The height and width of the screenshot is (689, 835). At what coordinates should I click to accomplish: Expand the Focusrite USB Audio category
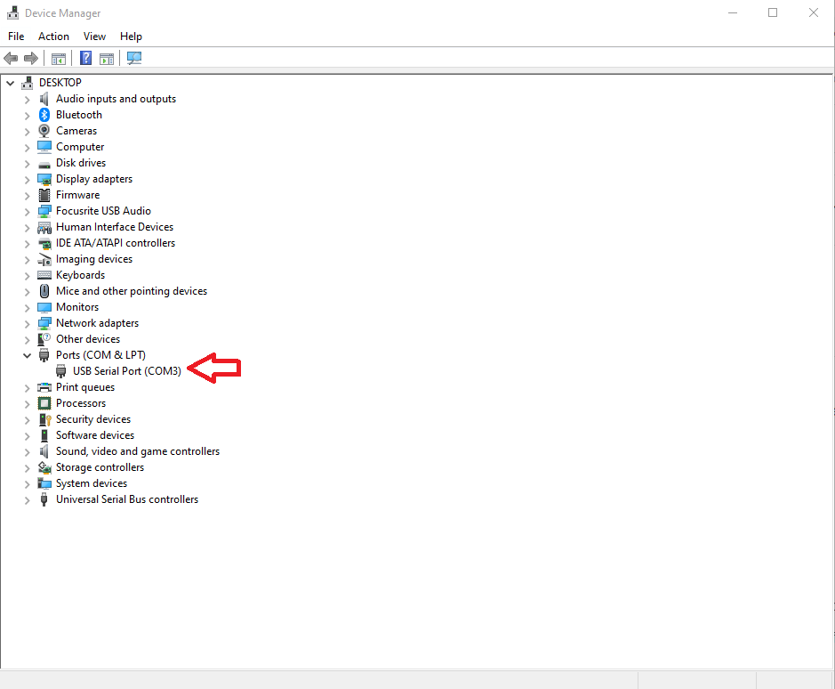pyautogui.click(x=28, y=212)
